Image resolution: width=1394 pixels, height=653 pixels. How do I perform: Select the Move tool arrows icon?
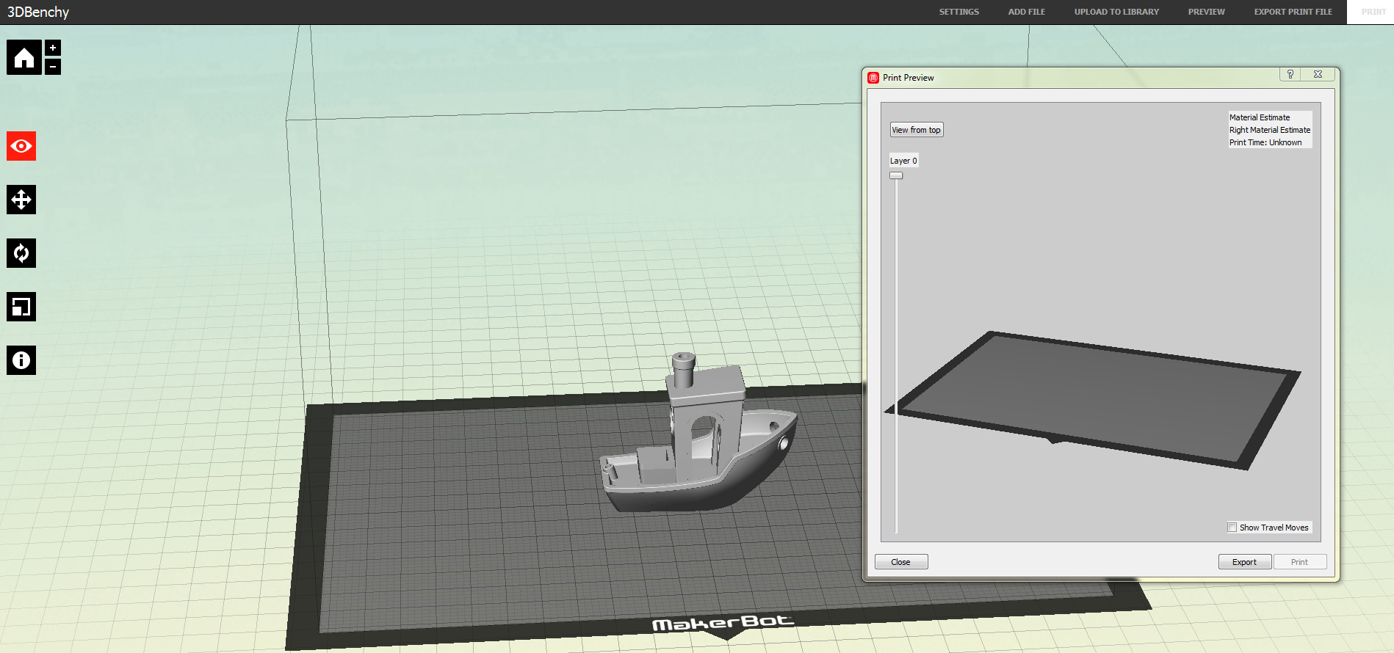click(x=21, y=200)
